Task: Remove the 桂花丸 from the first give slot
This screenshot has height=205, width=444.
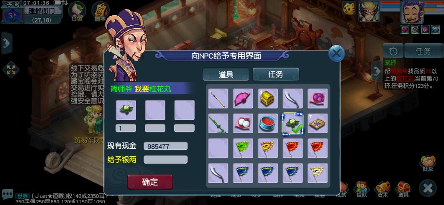Action: coord(126,110)
